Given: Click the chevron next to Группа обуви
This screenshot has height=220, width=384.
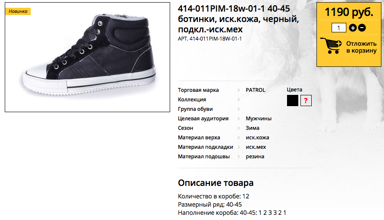Looking at the screenshot, I should tap(239, 109).
